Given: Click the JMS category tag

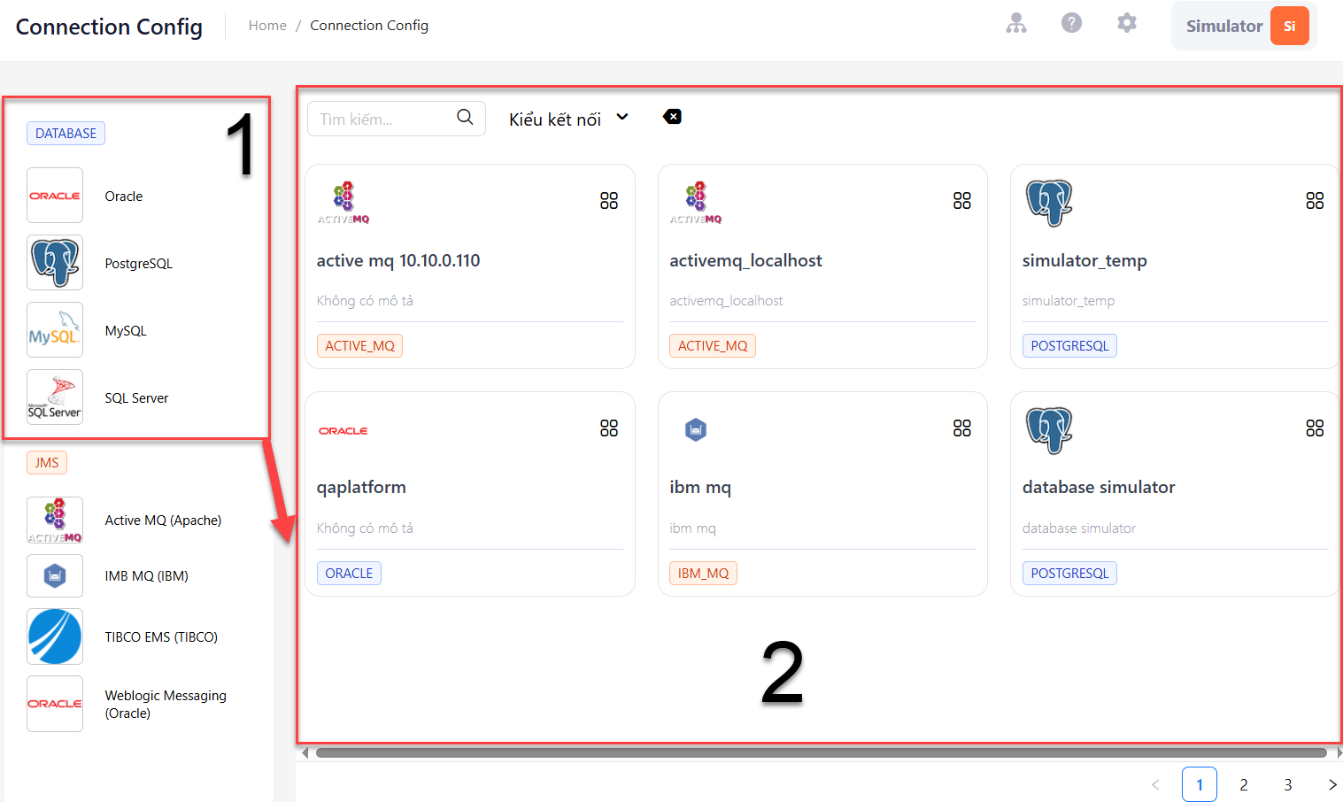Looking at the screenshot, I should pos(47,462).
